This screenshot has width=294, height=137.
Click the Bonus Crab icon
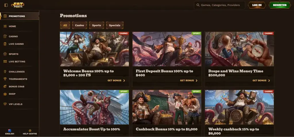5,86
